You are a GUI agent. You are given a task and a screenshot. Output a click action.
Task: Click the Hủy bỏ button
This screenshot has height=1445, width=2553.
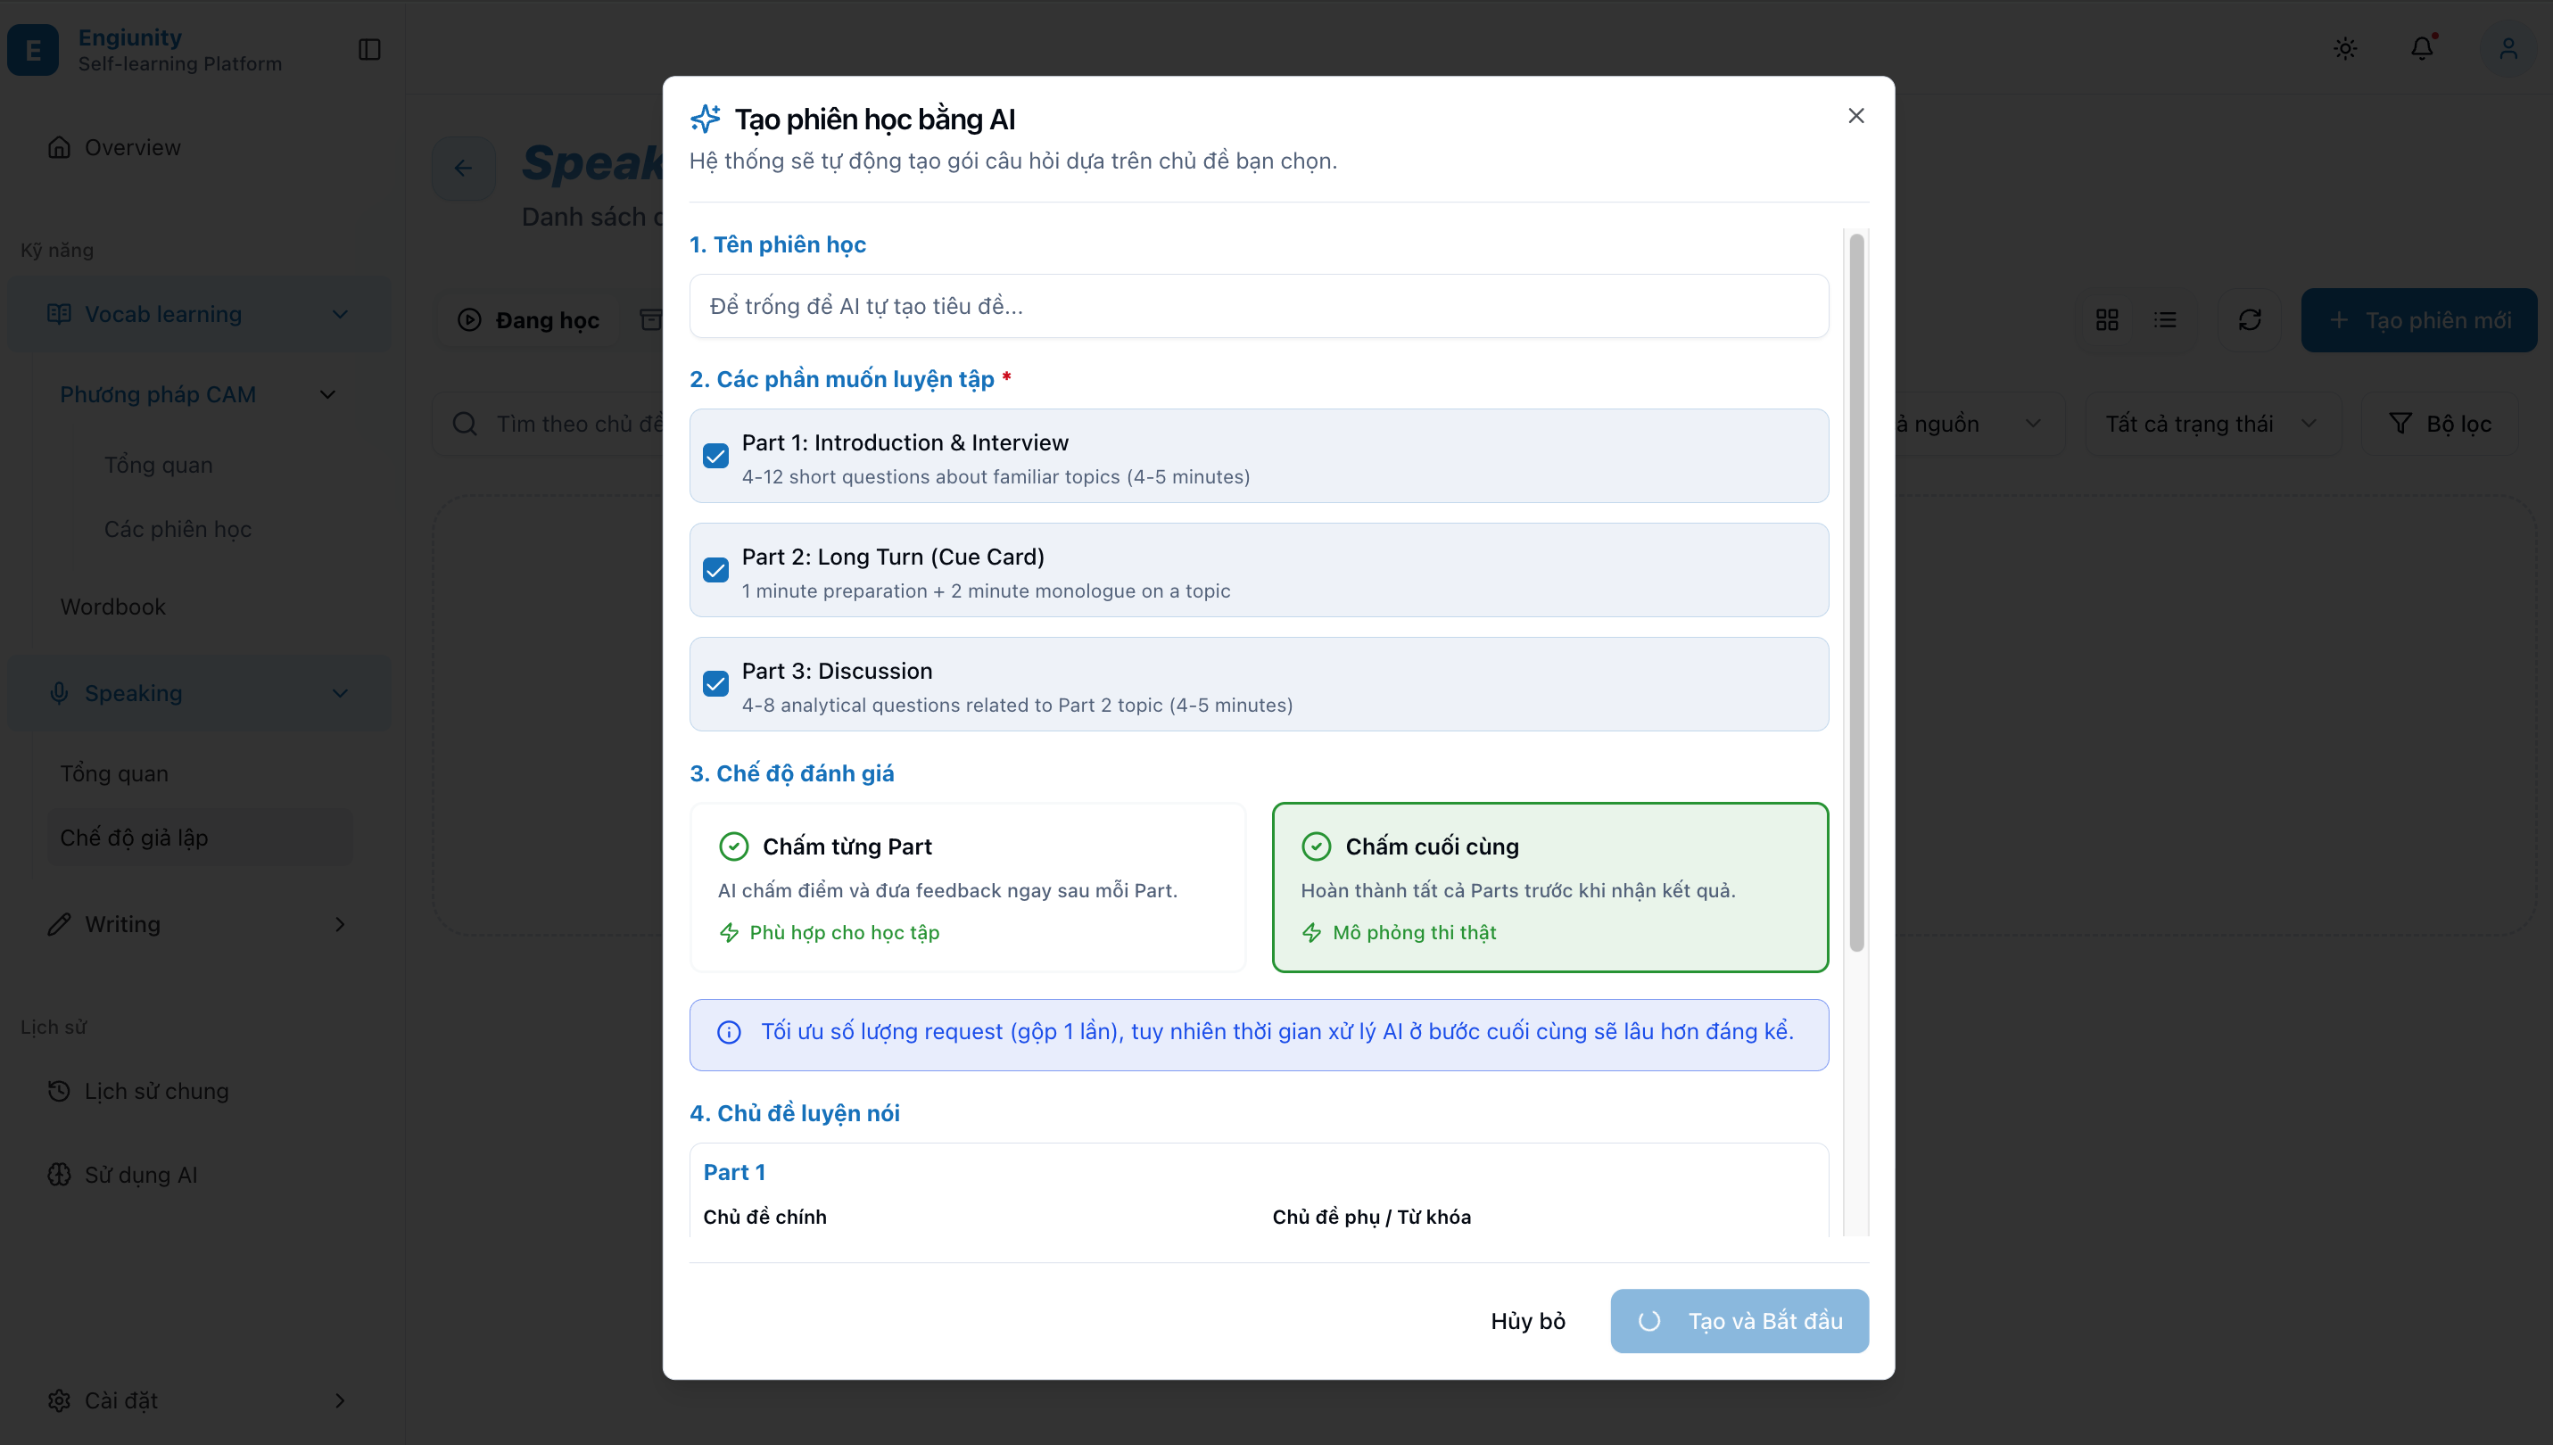click(x=1527, y=1321)
